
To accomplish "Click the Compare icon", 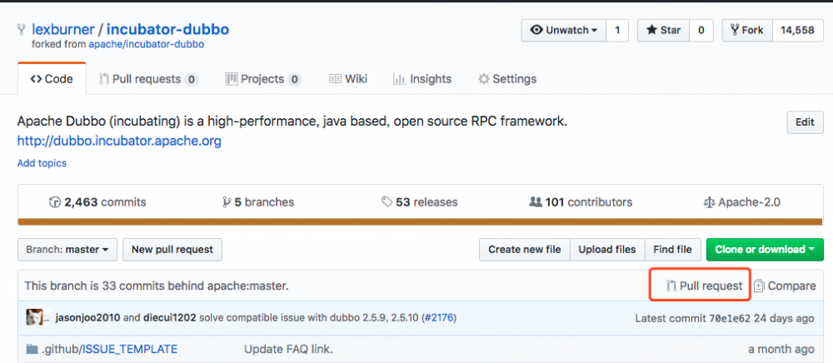I will [x=759, y=286].
